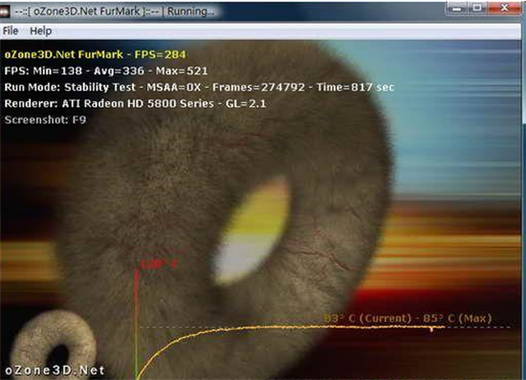Click the Run Mode Stability Test line
The height and width of the screenshot is (380, 526).
199,88
